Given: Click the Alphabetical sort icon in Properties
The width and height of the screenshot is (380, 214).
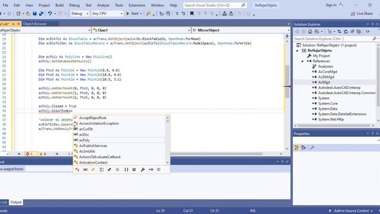Looking at the screenshot, I should [303, 147].
